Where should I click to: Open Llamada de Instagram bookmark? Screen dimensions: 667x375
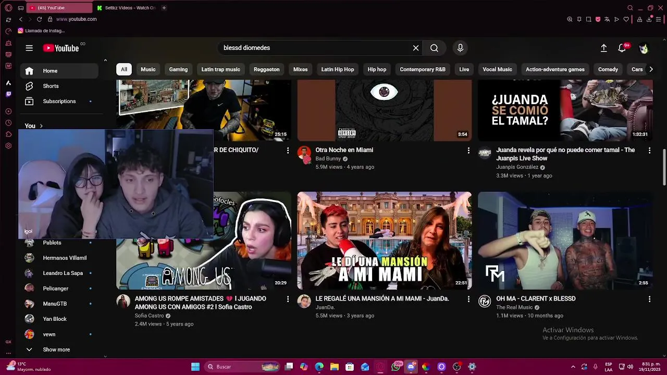(x=41, y=31)
